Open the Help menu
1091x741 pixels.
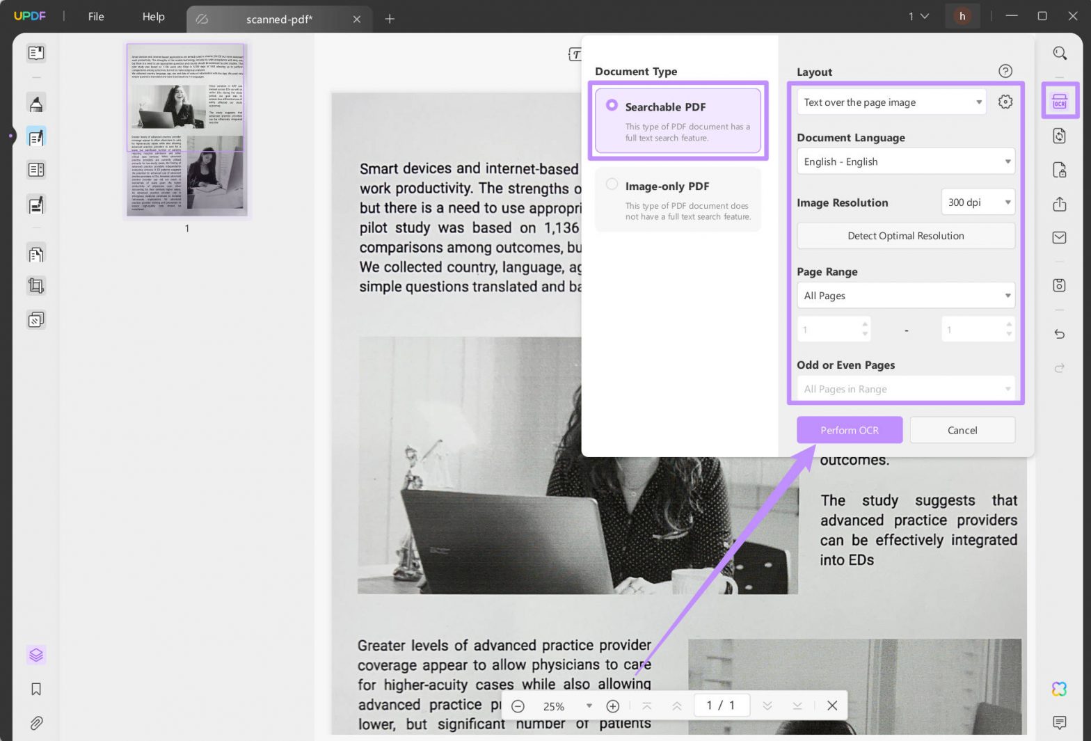coord(153,17)
